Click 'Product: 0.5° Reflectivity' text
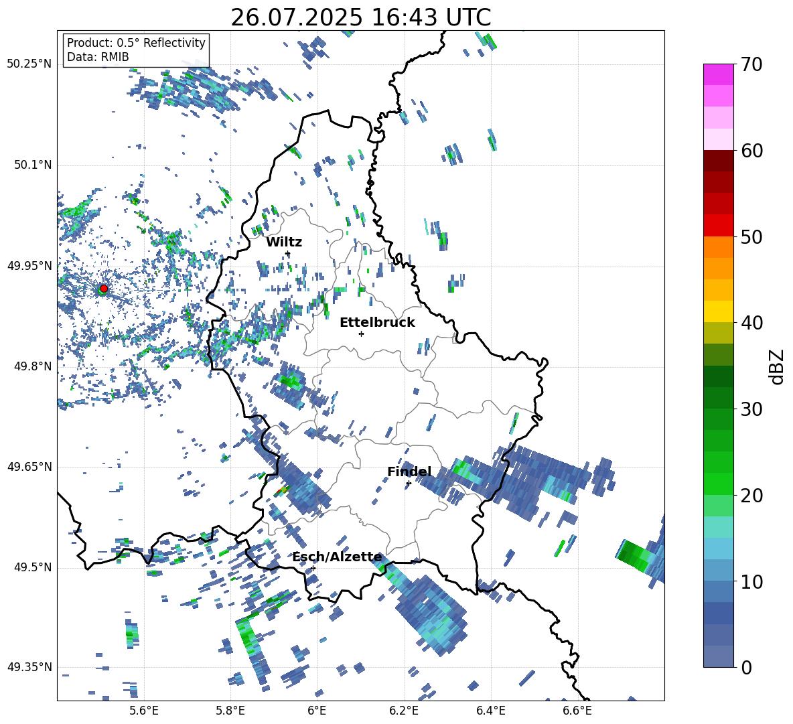Image resolution: width=793 pixels, height=724 pixels. (x=136, y=42)
